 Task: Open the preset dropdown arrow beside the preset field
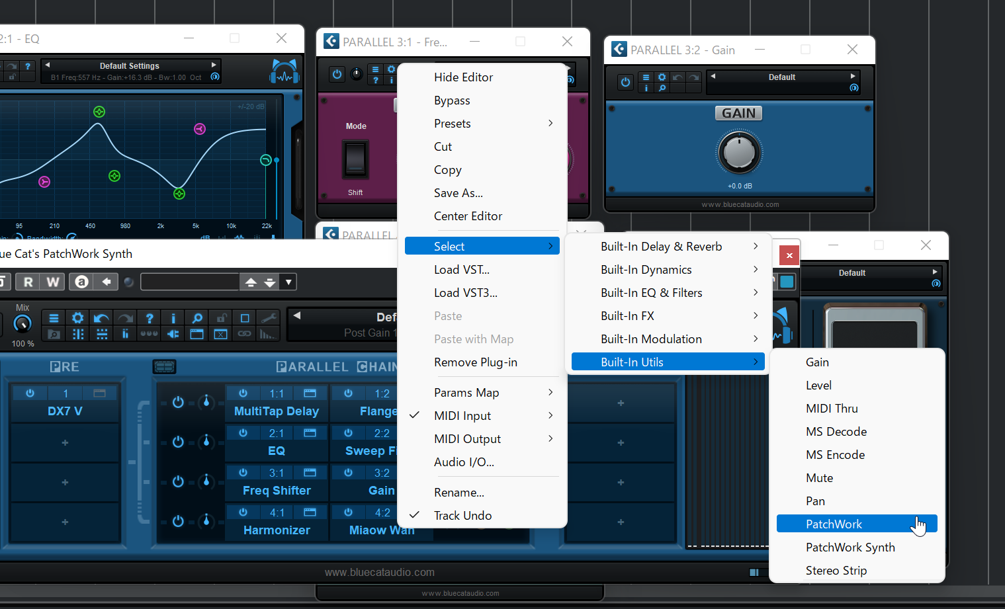coord(288,282)
